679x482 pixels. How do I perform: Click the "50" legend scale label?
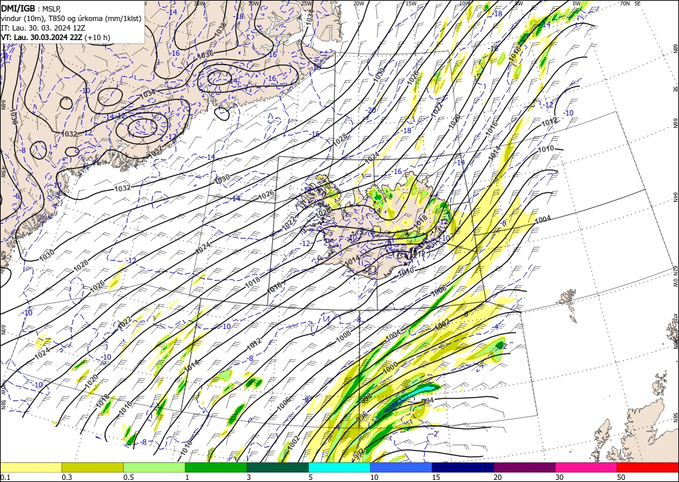coord(621,477)
